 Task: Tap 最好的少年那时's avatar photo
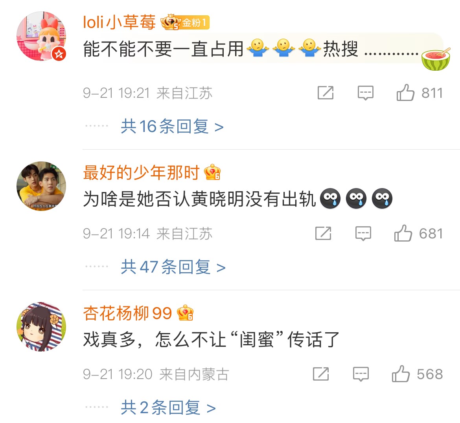pyautogui.click(x=41, y=186)
